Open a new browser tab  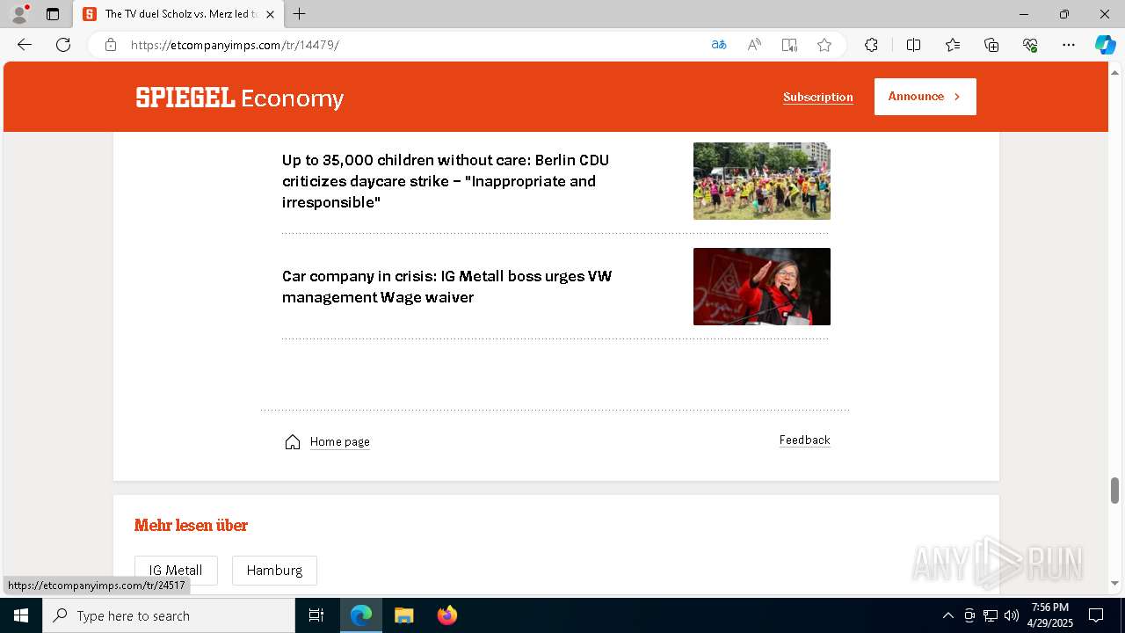(x=300, y=14)
